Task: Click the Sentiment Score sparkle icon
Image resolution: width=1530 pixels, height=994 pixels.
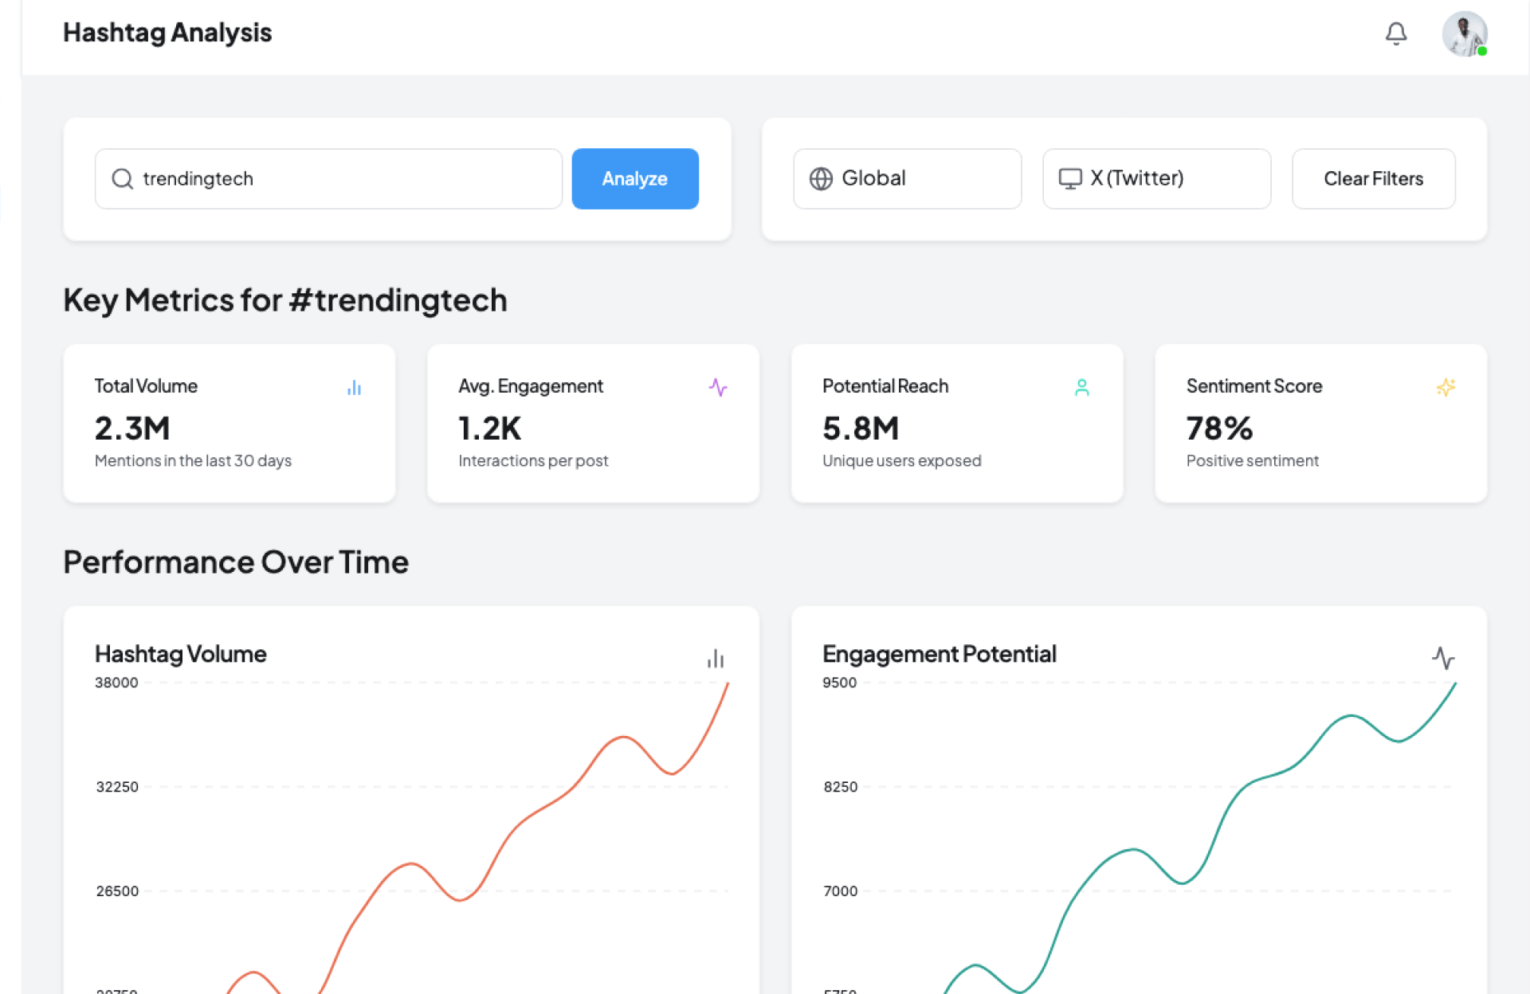Action: coord(1446,387)
